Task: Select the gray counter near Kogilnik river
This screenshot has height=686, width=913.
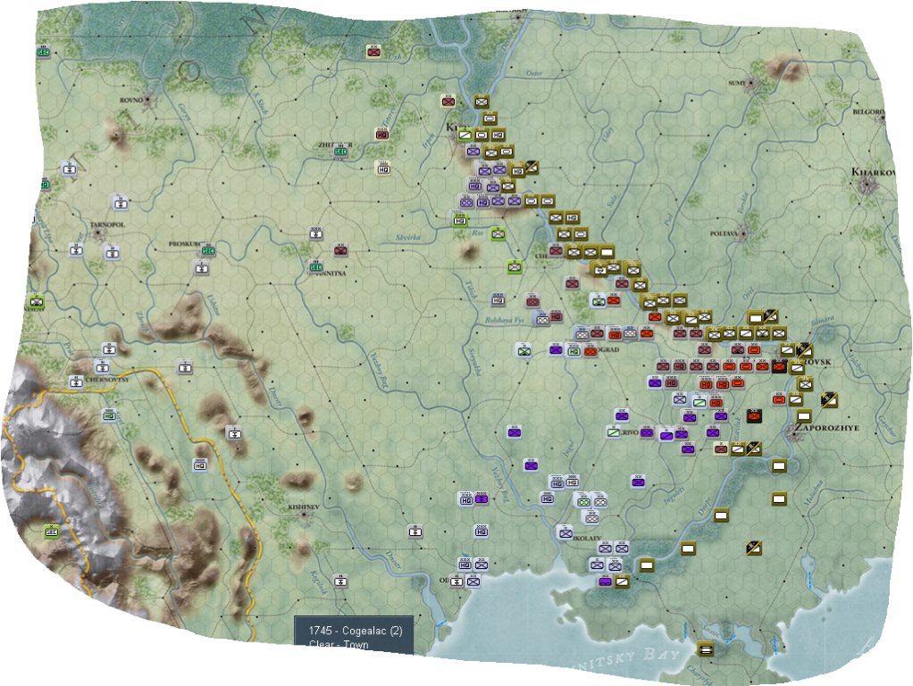Action: tap(340, 581)
